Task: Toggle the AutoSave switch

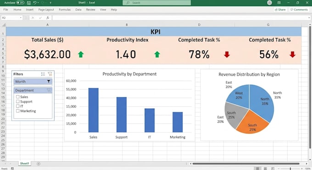Action: click(20, 3)
